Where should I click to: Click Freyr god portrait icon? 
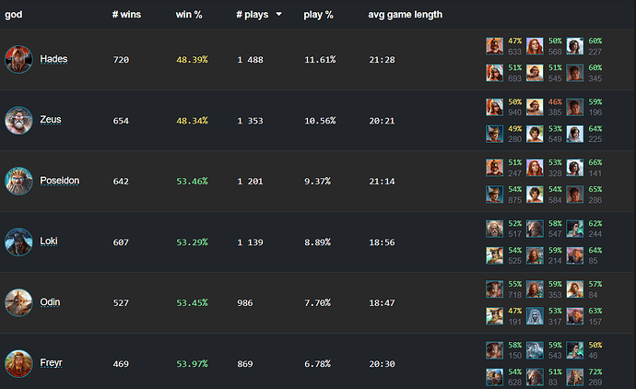[18, 363]
